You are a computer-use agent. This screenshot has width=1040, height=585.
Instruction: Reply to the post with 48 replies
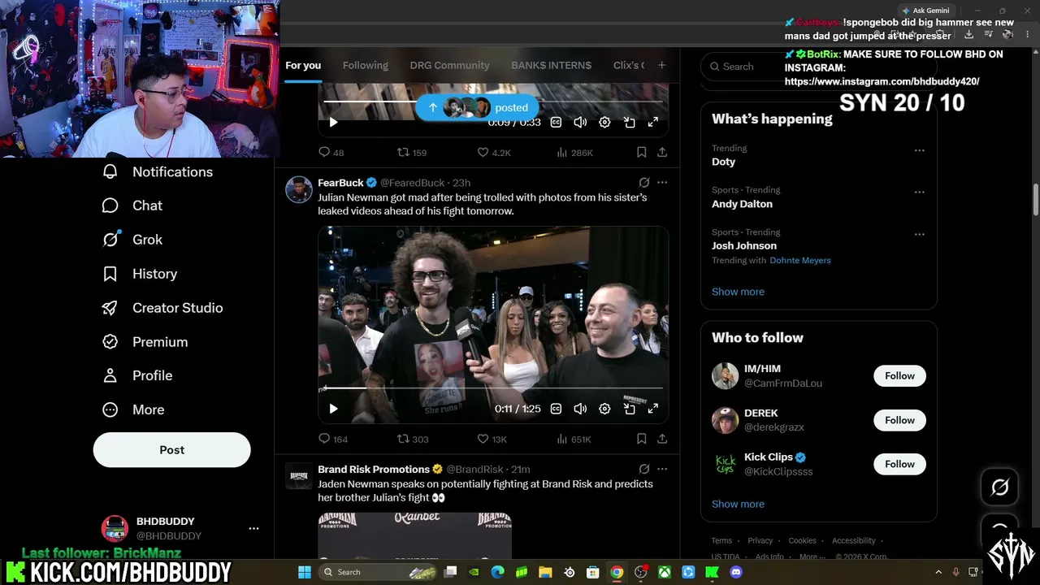pyautogui.click(x=331, y=152)
